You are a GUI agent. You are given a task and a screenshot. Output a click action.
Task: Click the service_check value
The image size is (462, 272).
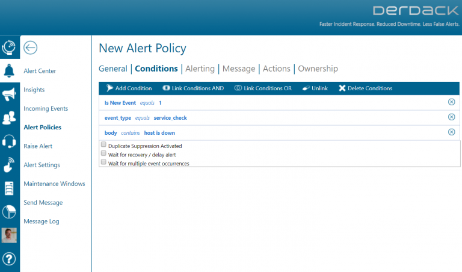pos(170,118)
